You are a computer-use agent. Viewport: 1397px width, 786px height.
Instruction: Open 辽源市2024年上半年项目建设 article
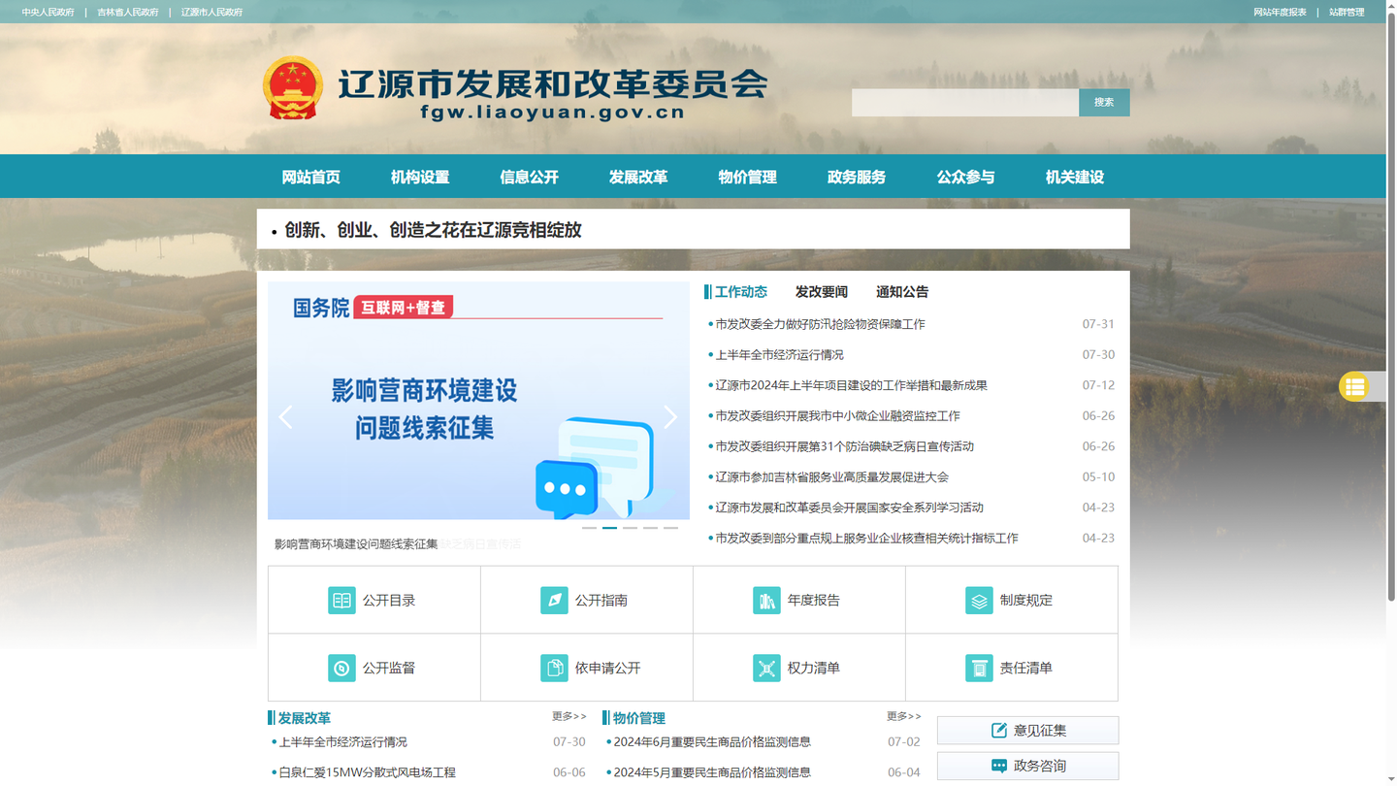pos(851,385)
